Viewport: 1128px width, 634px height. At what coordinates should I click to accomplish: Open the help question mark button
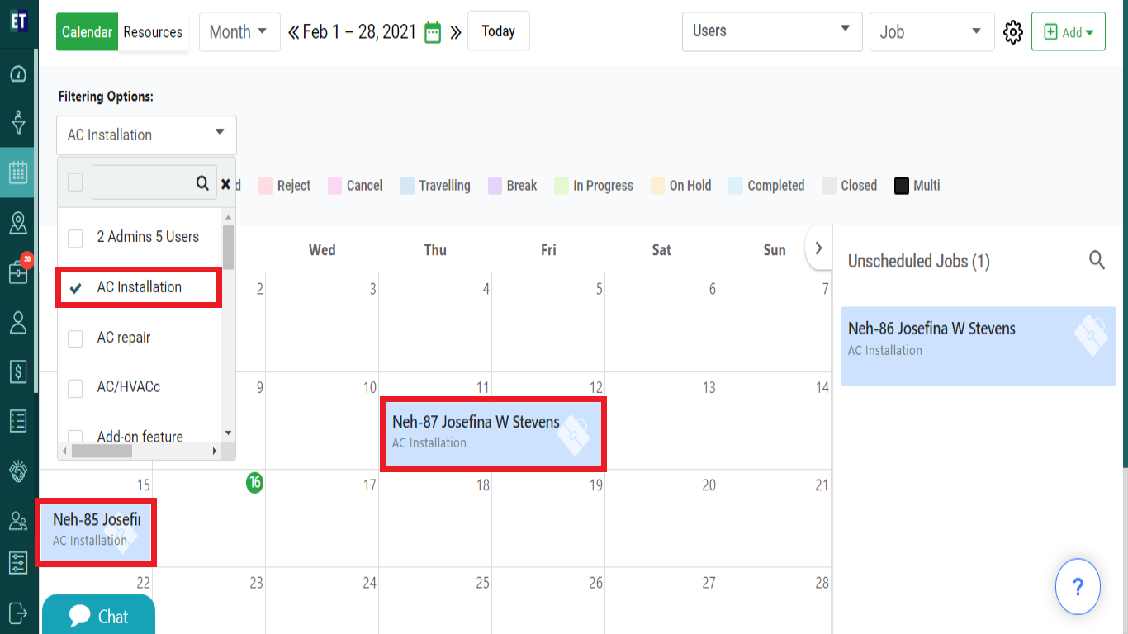click(1078, 587)
